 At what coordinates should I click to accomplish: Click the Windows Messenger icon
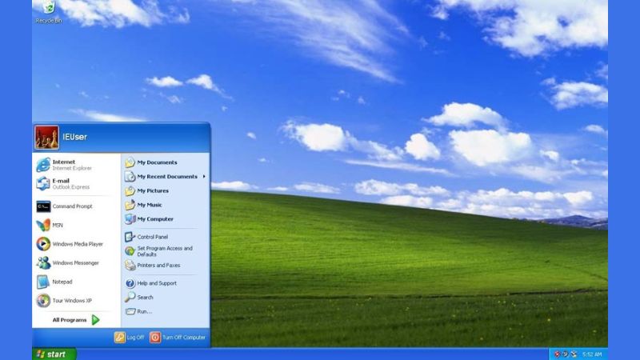[x=43, y=263]
